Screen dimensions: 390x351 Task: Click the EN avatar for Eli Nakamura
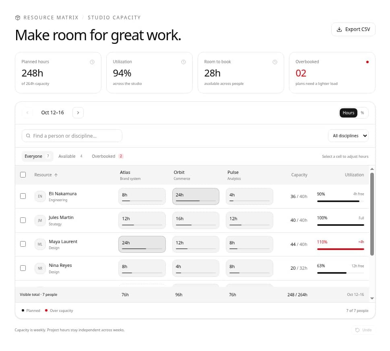coord(40,196)
